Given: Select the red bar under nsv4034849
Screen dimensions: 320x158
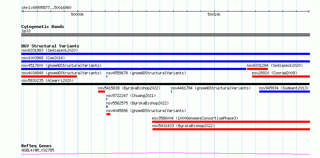Looking at the screenshot, I should pos(49,76).
